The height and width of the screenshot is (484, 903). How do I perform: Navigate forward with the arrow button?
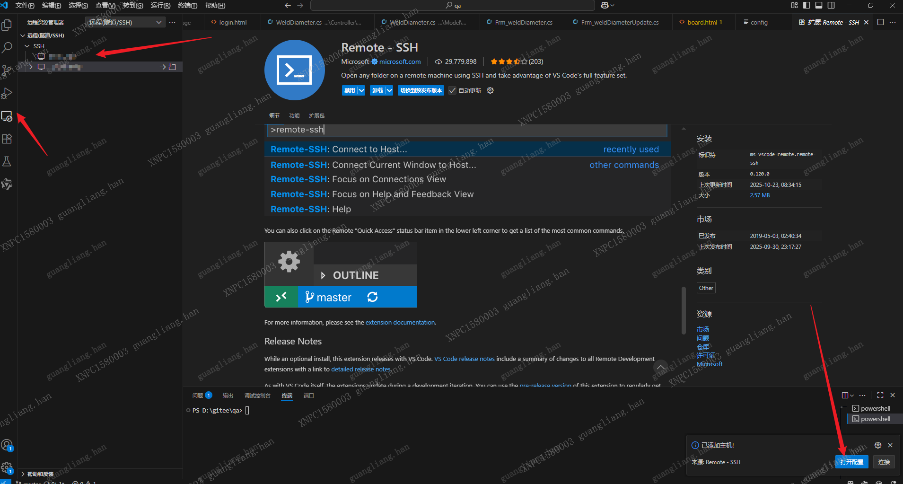pyautogui.click(x=300, y=5)
